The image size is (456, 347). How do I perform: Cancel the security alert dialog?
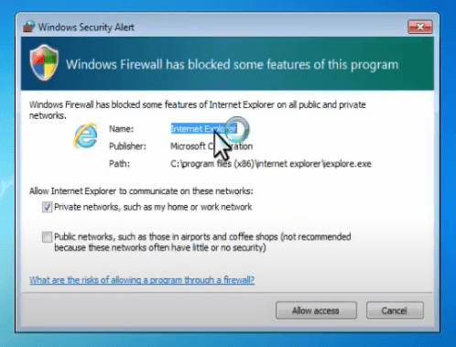(395, 310)
